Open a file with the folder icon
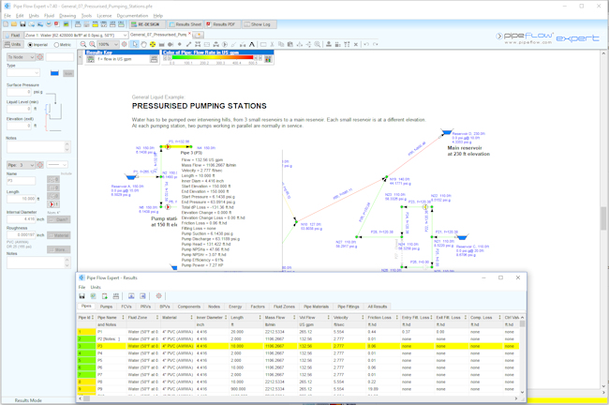The width and height of the screenshot is (609, 405). [x=14, y=24]
